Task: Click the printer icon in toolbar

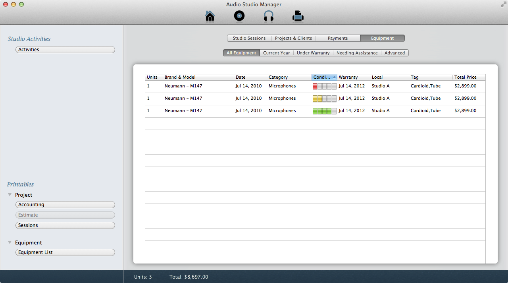Action: coord(298,16)
